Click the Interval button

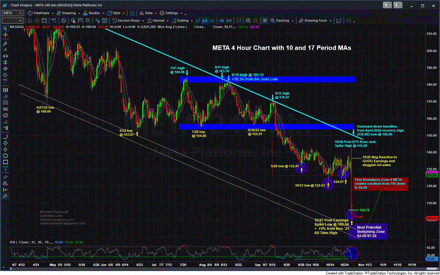[156, 20]
